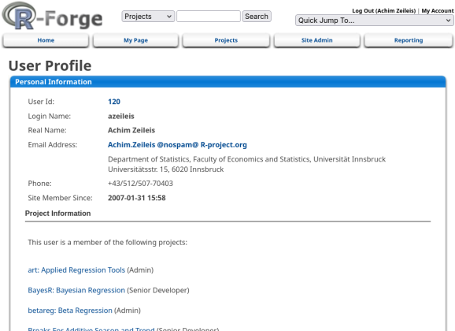Open the My Account link
Viewport: 455px width, 331px height.
click(438, 11)
